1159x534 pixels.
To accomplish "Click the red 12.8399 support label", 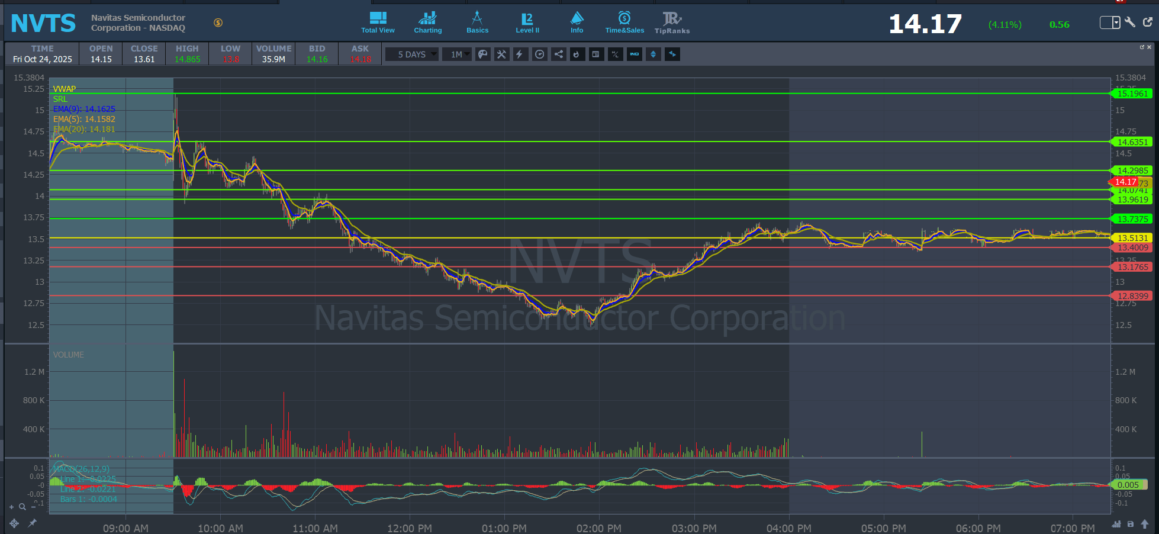I will [x=1132, y=296].
